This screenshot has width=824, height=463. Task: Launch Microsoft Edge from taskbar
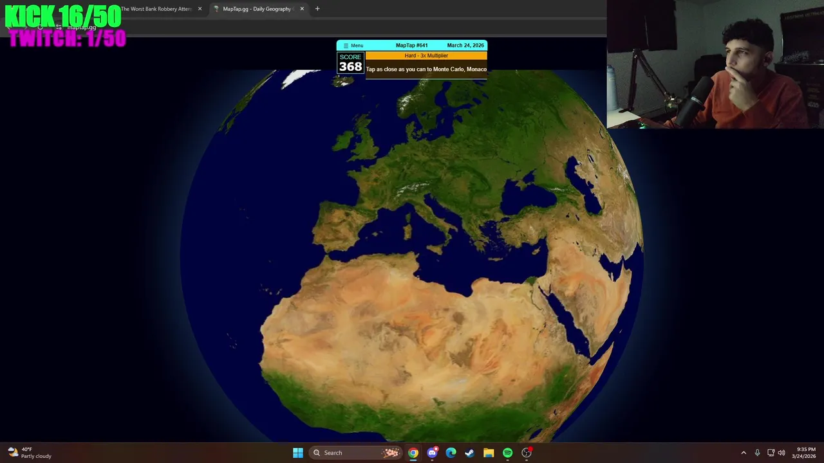[x=451, y=453]
